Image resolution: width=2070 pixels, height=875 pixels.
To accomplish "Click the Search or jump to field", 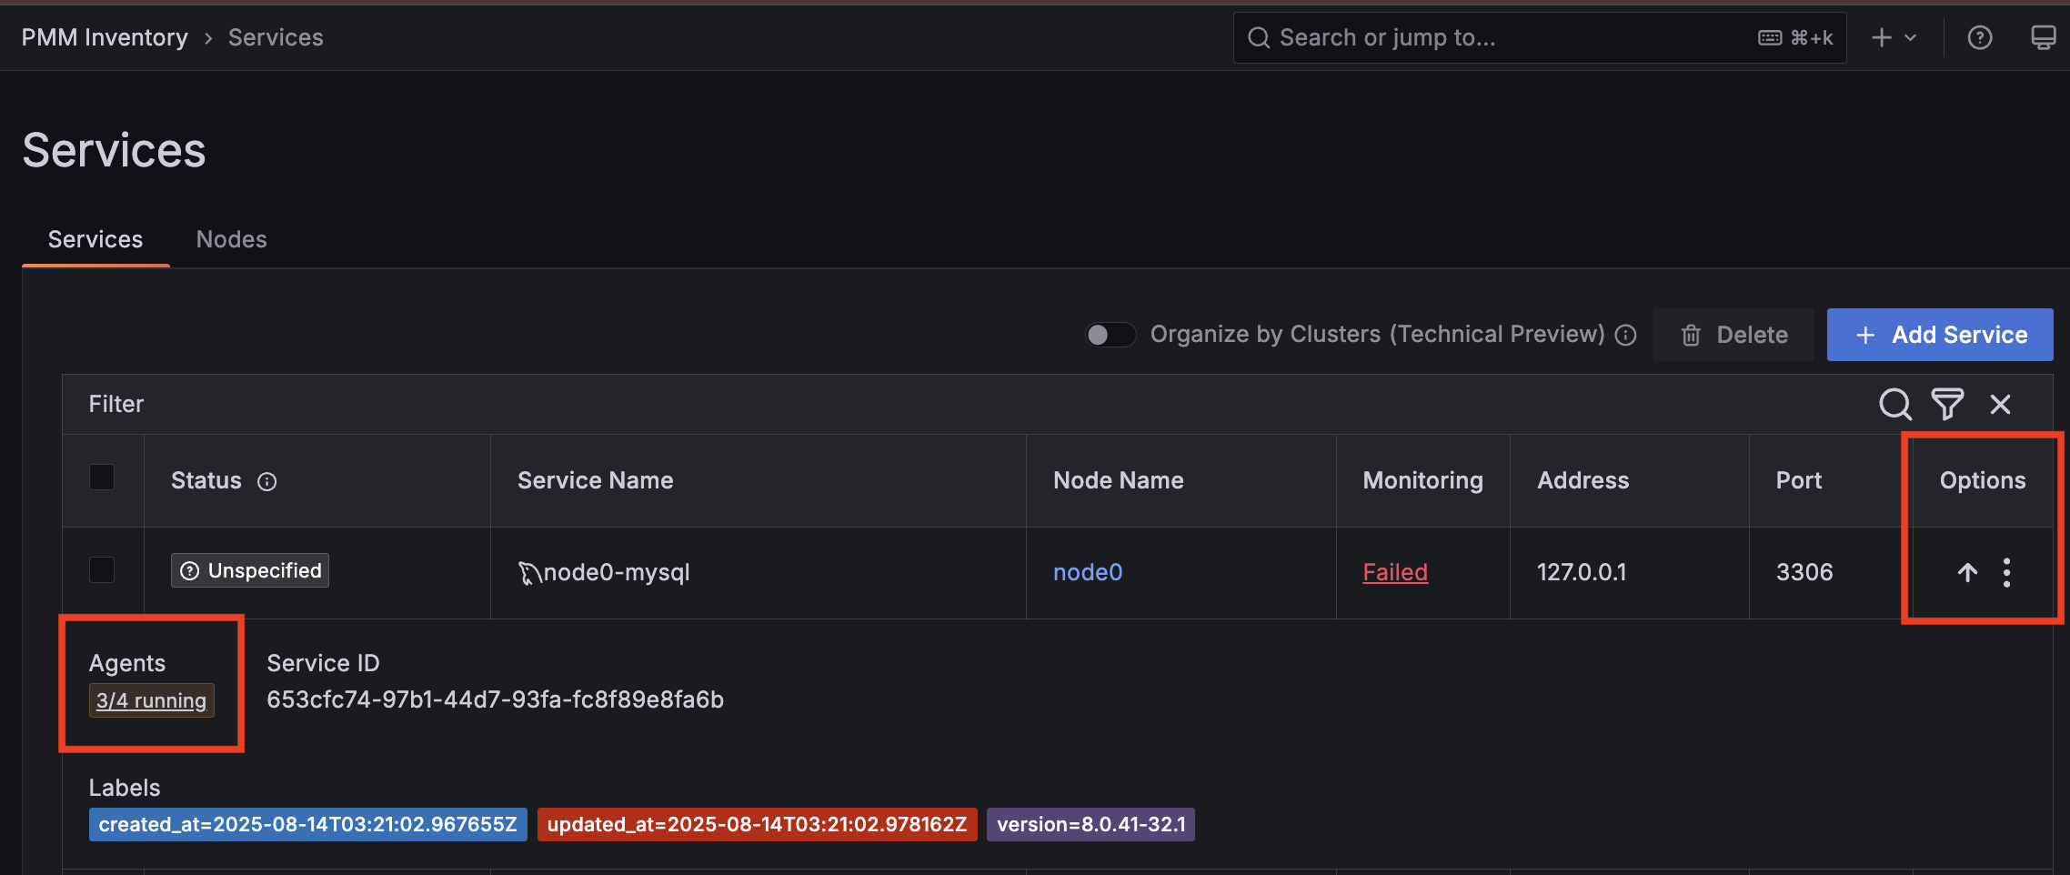I will (x=1540, y=37).
